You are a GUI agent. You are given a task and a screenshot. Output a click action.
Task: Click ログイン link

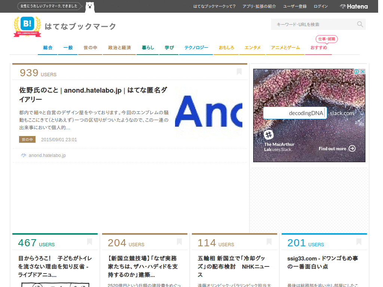click(x=321, y=6)
